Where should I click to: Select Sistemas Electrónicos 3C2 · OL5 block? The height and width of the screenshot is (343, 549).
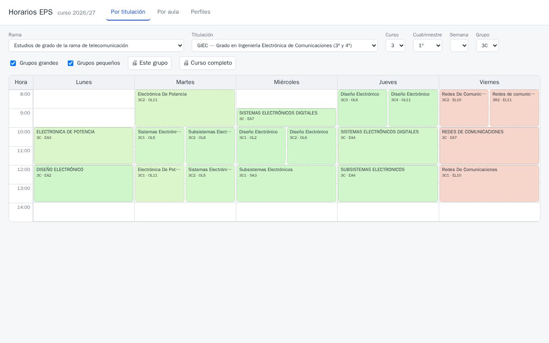click(210, 184)
